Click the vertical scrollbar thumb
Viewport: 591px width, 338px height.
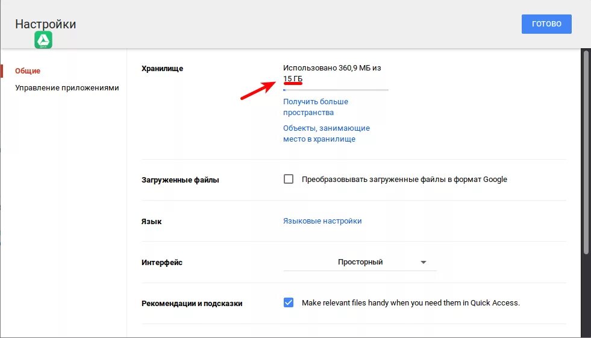[586, 152]
